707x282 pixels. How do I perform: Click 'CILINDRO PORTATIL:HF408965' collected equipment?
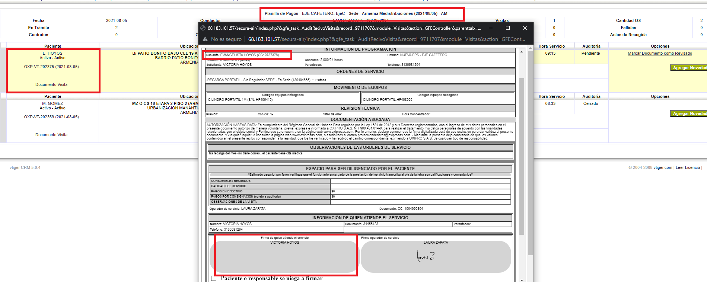388,100
